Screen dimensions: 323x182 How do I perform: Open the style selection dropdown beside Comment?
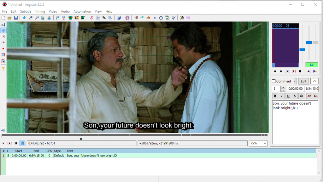[295, 81]
